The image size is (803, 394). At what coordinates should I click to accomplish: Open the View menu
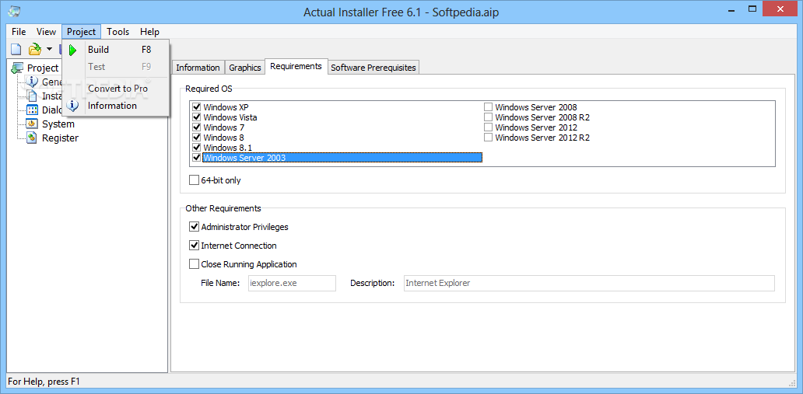click(x=46, y=32)
